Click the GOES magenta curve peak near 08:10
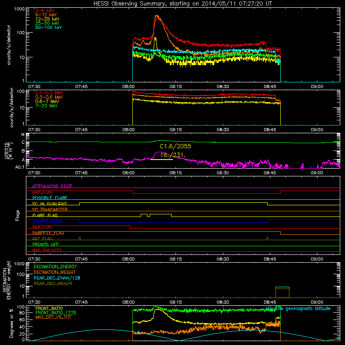The width and height of the screenshot is (345, 345). pyautogui.click(x=159, y=152)
